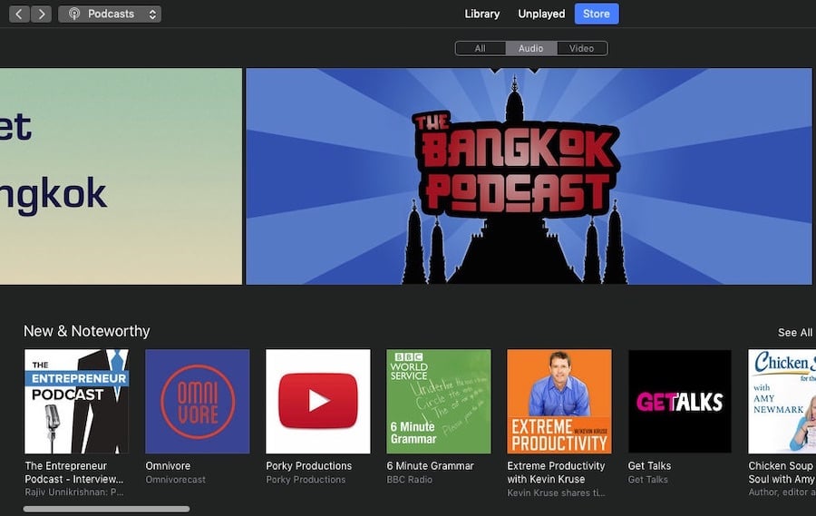Open the Chicken Soup podcast artwork
The width and height of the screenshot is (816, 516).
pos(782,402)
